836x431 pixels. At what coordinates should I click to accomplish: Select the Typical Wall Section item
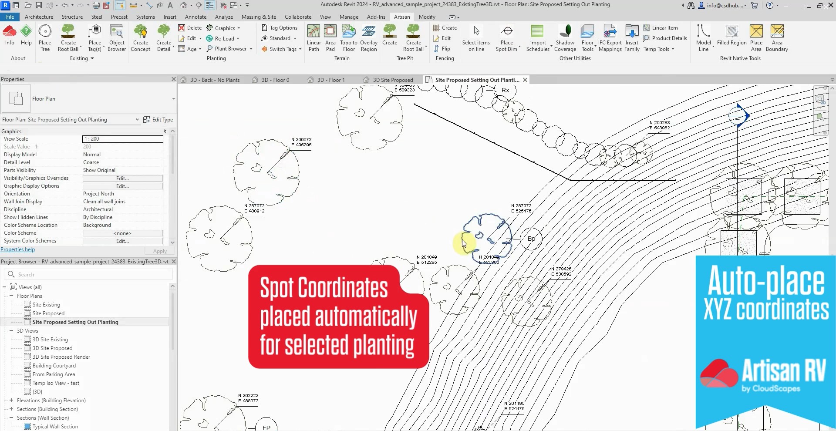tap(55, 427)
